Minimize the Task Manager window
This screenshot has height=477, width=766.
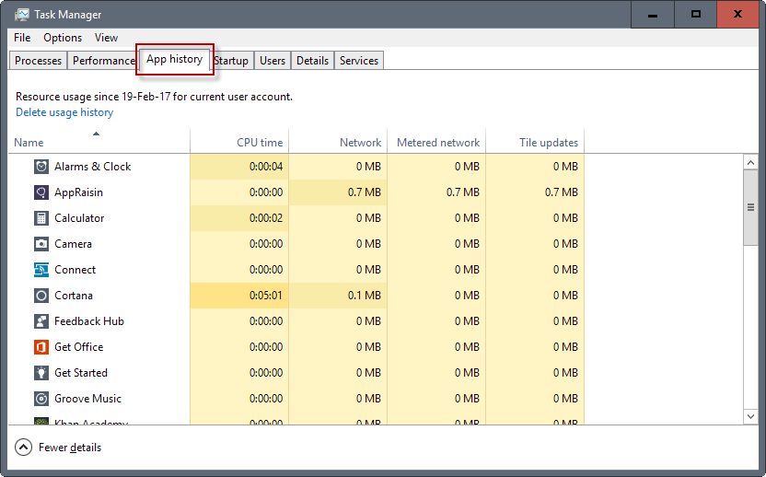[652, 15]
